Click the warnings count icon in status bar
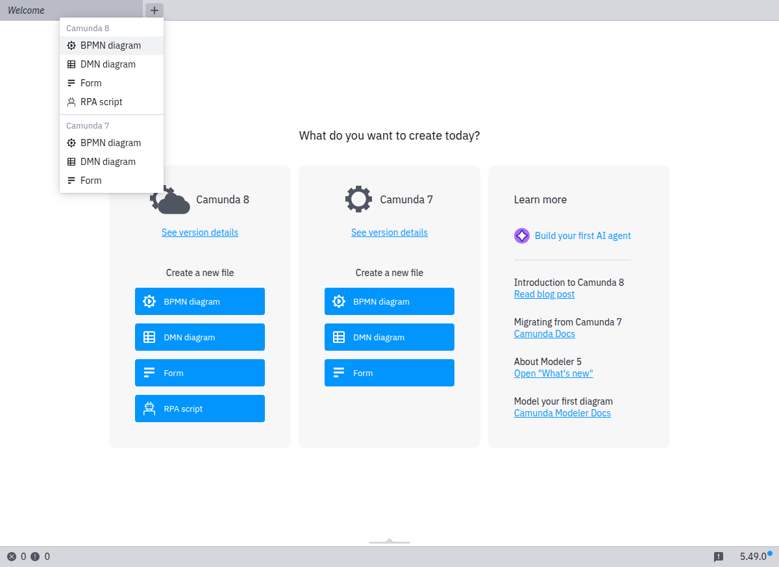 pos(35,557)
